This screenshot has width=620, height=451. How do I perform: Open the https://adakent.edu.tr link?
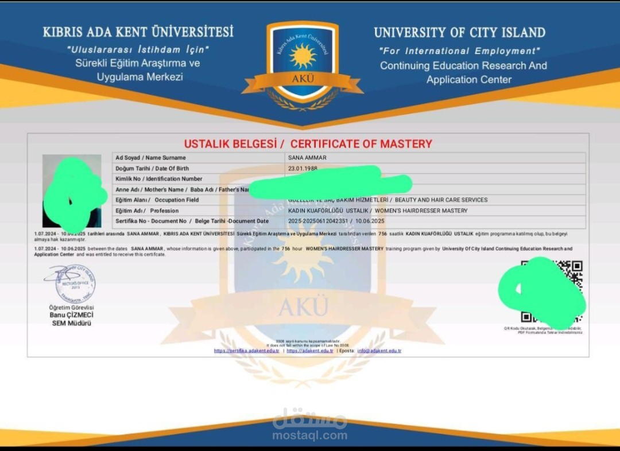point(310,351)
